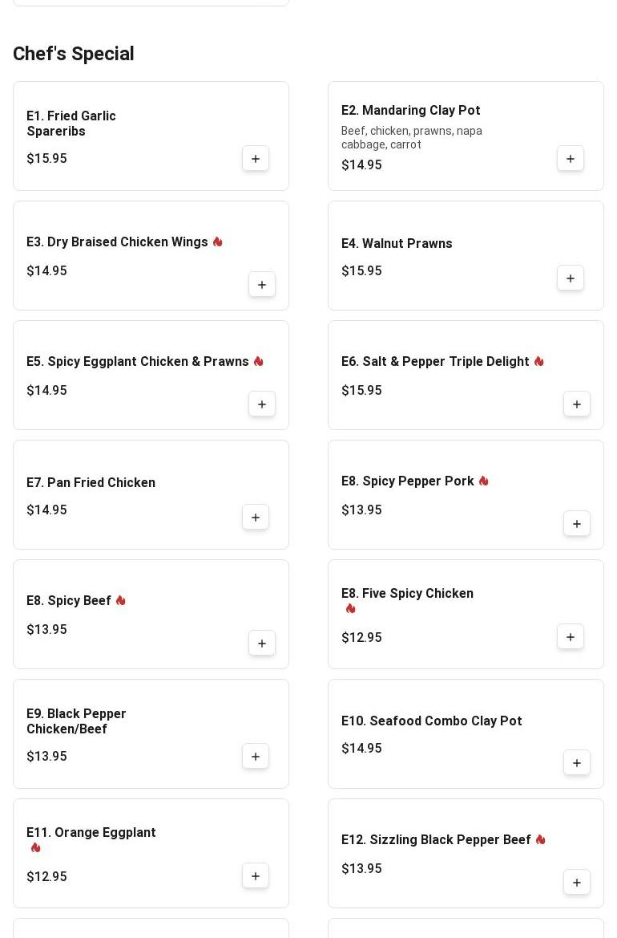Add E1 Fried Garlic Spareribs to cart
617x938 pixels.
pos(256,159)
